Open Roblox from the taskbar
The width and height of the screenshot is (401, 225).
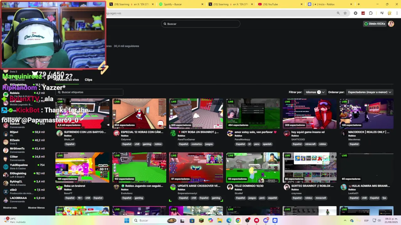pyautogui.click(x=275, y=221)
